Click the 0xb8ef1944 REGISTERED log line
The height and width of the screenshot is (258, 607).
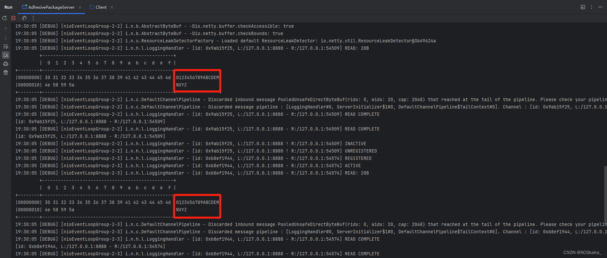click(194, 158)
